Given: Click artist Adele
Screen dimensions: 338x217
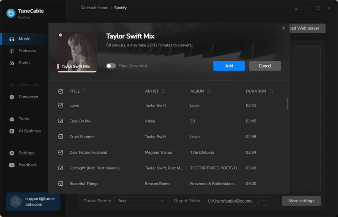Looking at the screenshot, I should tap(150, 121).
